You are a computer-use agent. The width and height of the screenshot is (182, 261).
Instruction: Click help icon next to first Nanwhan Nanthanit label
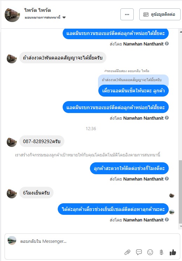pyautogui.click(x=167, y=44)
